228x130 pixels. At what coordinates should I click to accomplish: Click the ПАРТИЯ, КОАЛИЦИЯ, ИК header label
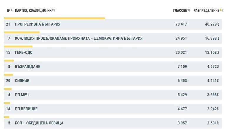point(33,11)
